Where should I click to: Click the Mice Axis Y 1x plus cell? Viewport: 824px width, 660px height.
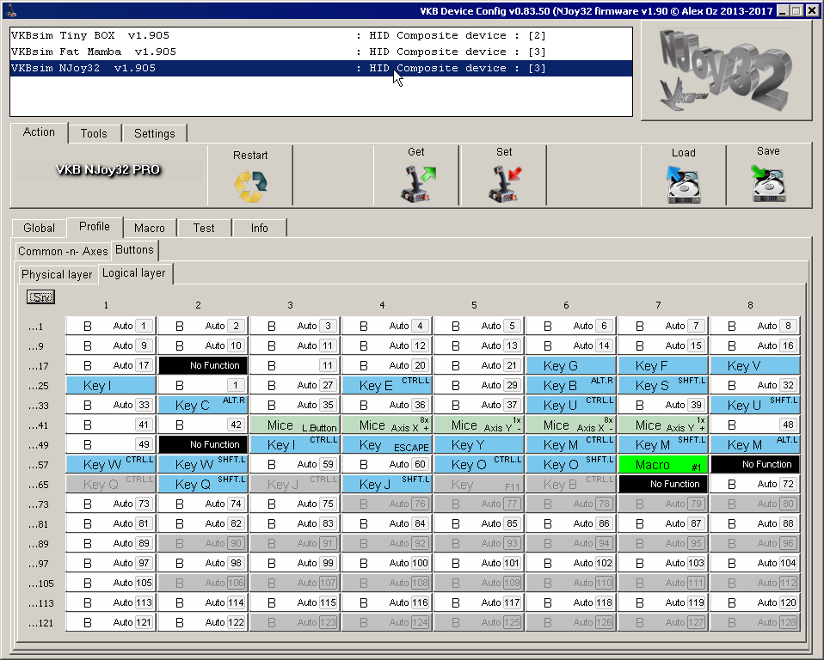coord(663,425)
